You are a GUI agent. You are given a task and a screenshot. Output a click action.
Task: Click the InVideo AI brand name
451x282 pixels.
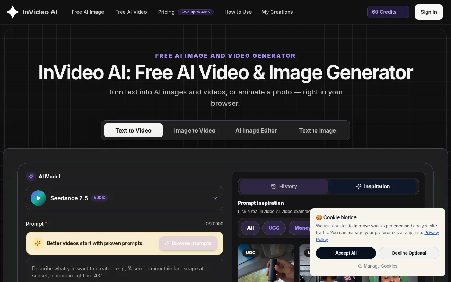40,12
